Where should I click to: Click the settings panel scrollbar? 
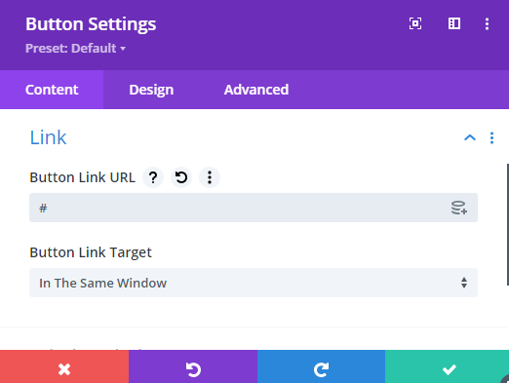pos(508,225)
